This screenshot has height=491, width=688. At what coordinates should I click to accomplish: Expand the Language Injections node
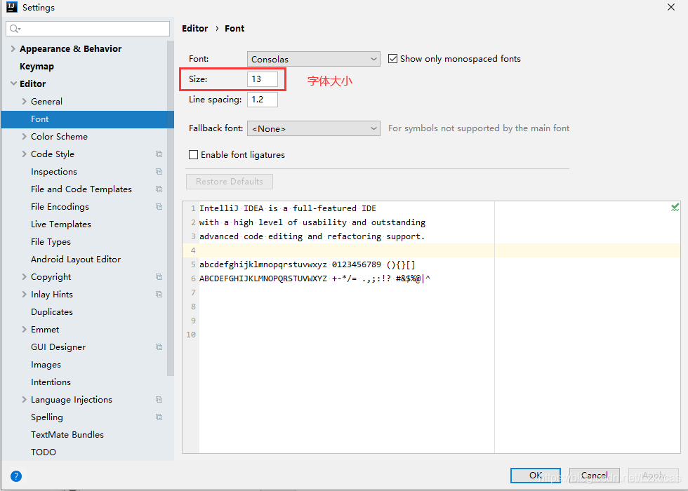[24, 399]
